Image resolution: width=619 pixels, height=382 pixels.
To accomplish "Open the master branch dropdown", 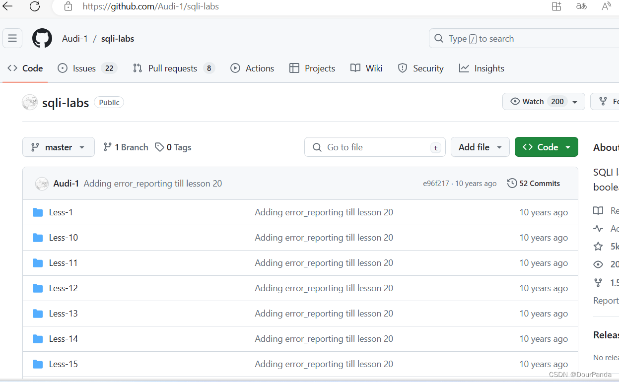I will point(59,147).
